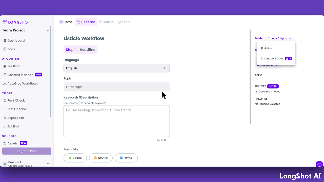
Task: Open AutoBlog Workflows
Action: tap(21, 83)
